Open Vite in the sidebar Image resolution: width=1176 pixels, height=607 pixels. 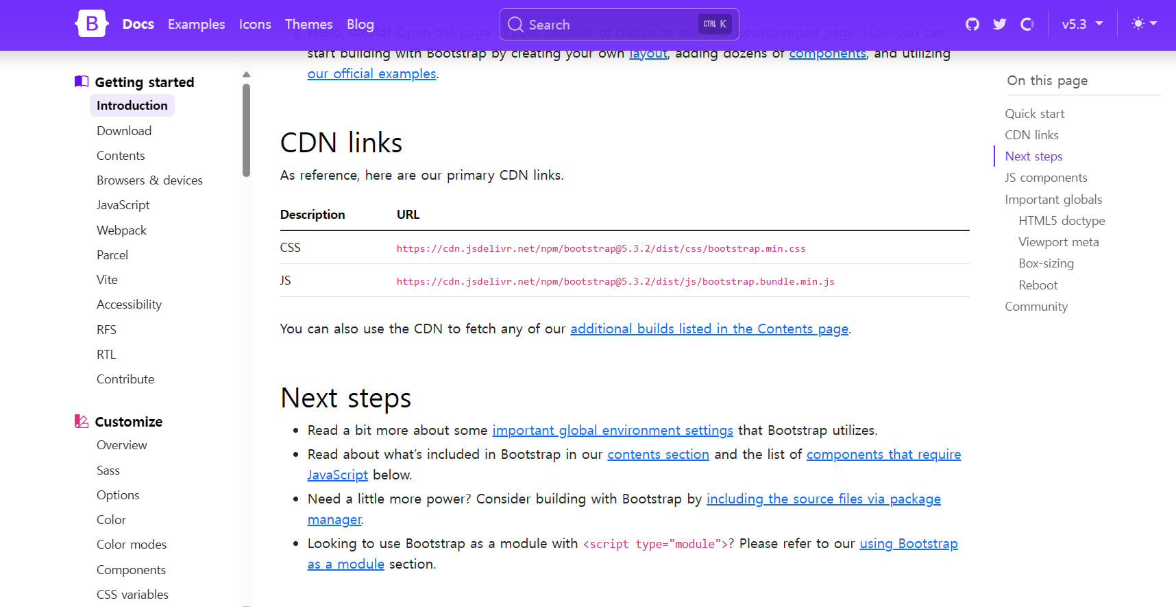tap(107, 280)
